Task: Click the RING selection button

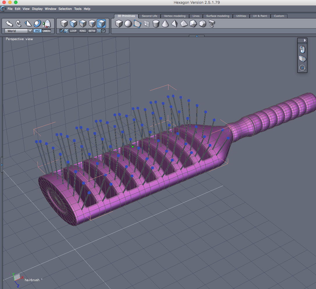Action: 83,31
